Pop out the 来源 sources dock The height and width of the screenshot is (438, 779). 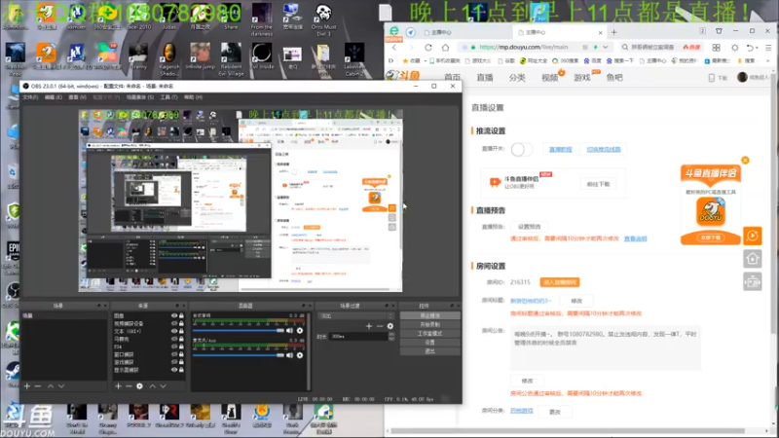point(177,306)
